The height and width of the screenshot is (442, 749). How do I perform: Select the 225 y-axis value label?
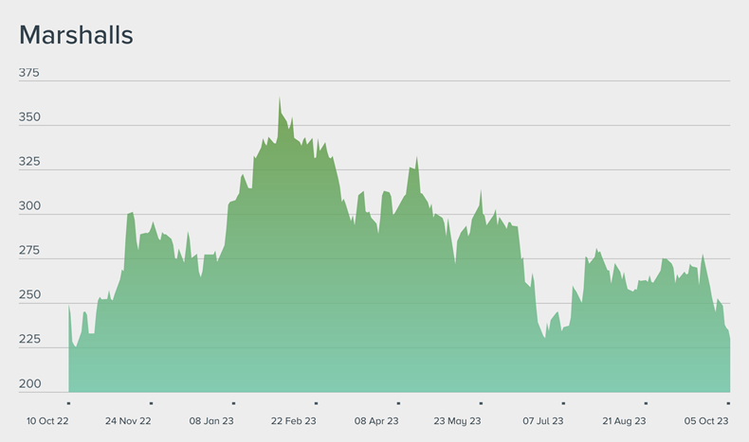tap(29, 340)
